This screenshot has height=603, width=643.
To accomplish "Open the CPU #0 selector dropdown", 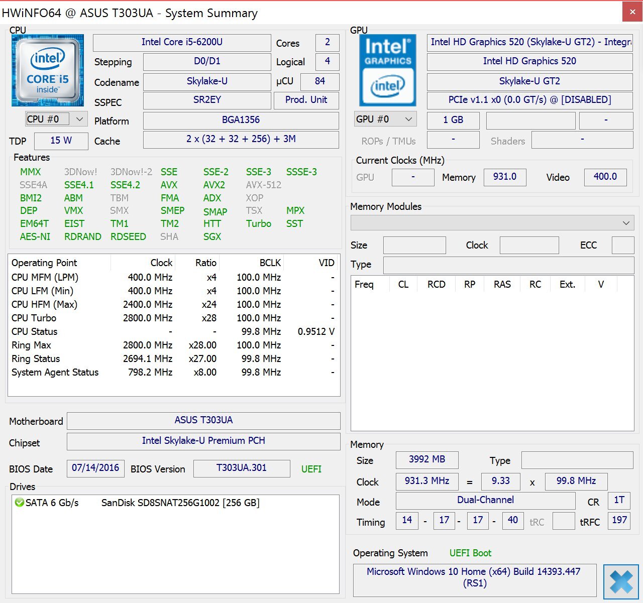I will 56,119.
